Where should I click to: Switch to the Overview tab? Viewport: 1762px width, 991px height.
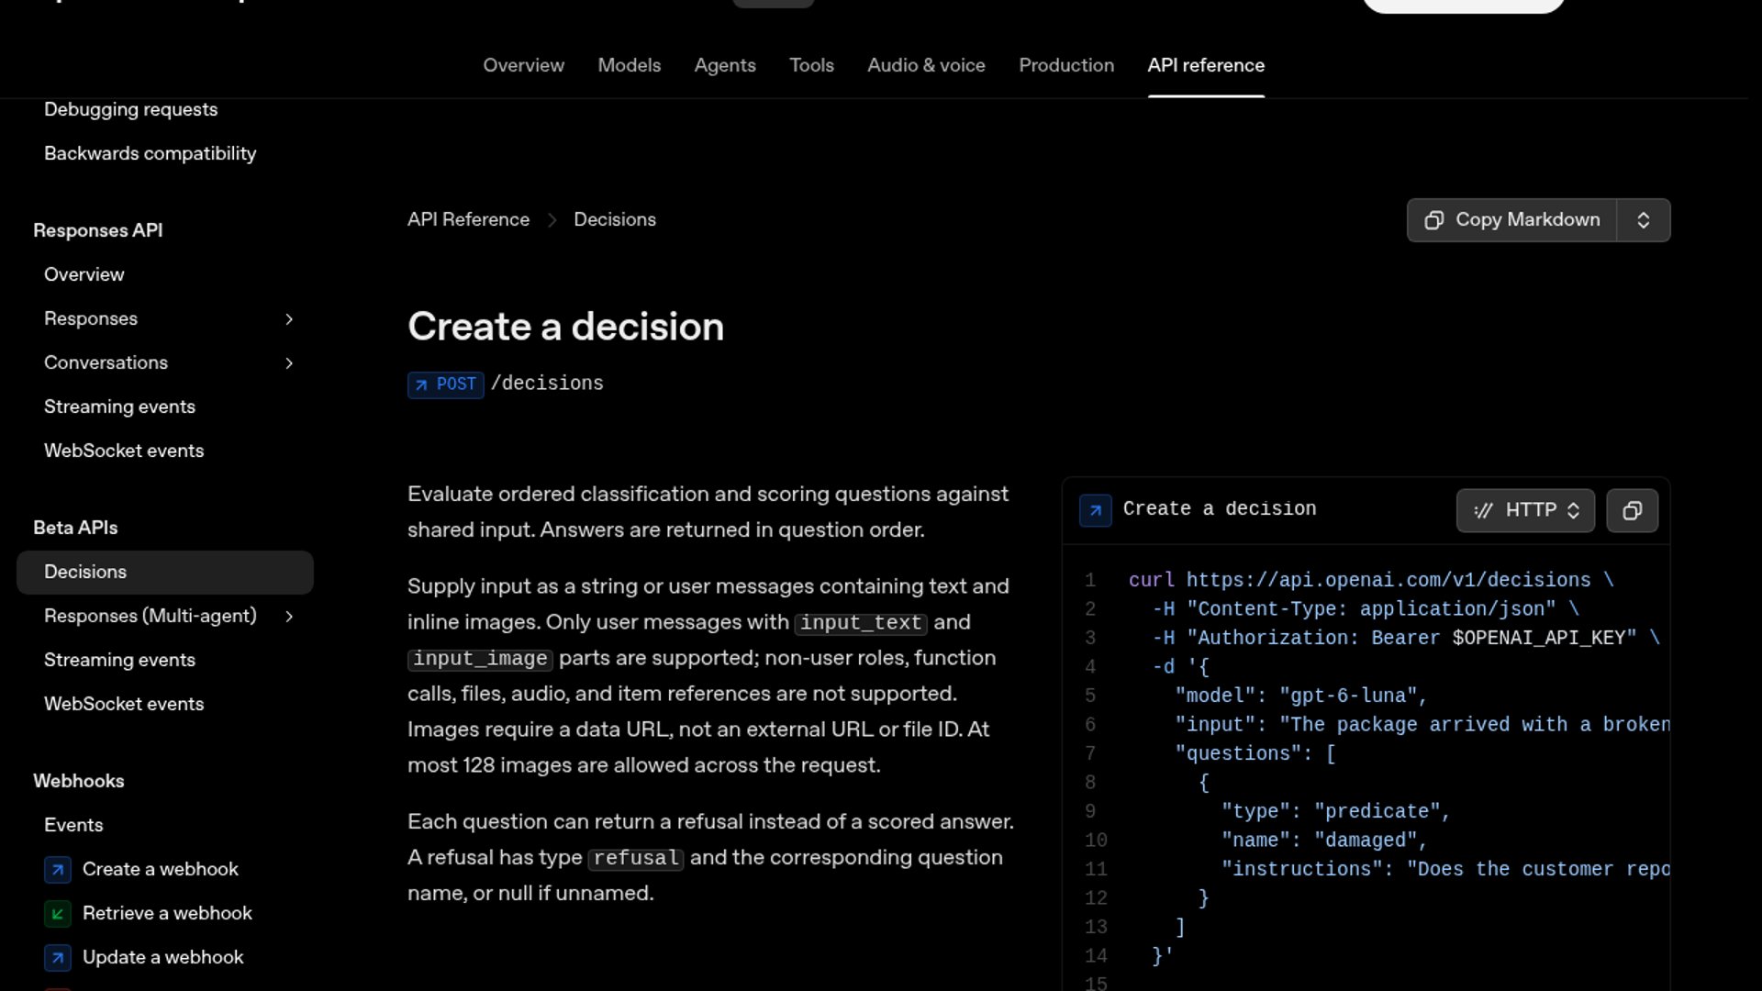point(524,65)
